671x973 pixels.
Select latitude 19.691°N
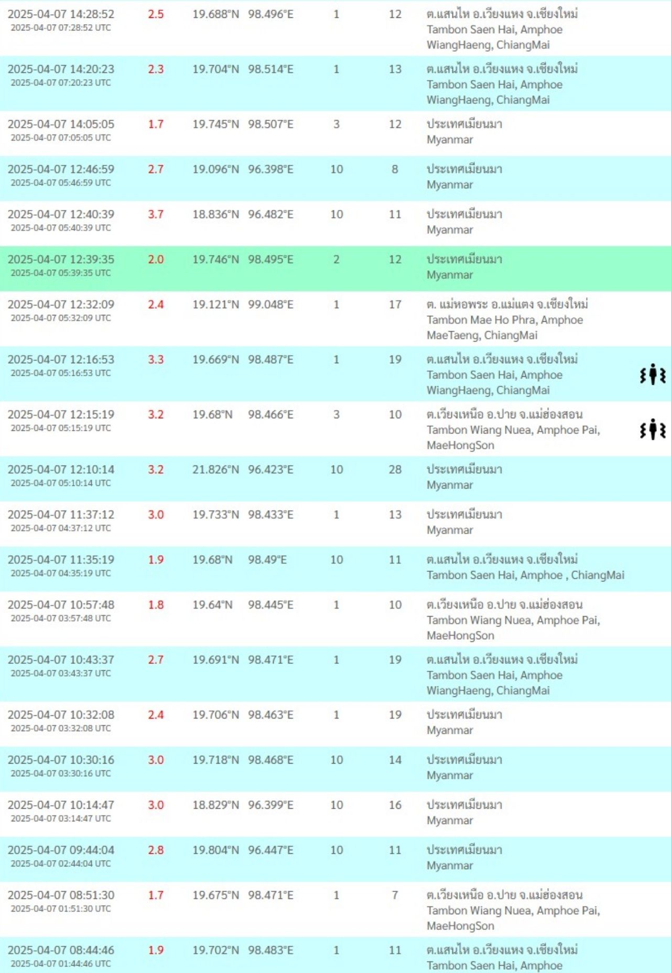click(215, 661)
